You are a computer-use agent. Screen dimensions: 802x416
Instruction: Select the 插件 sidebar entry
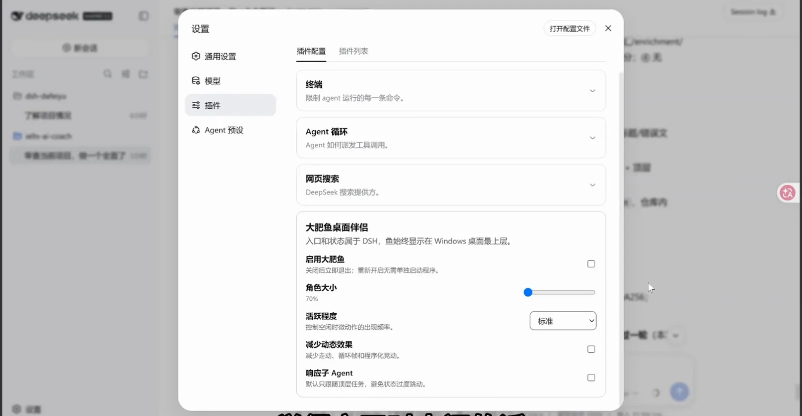click(230, 105)
